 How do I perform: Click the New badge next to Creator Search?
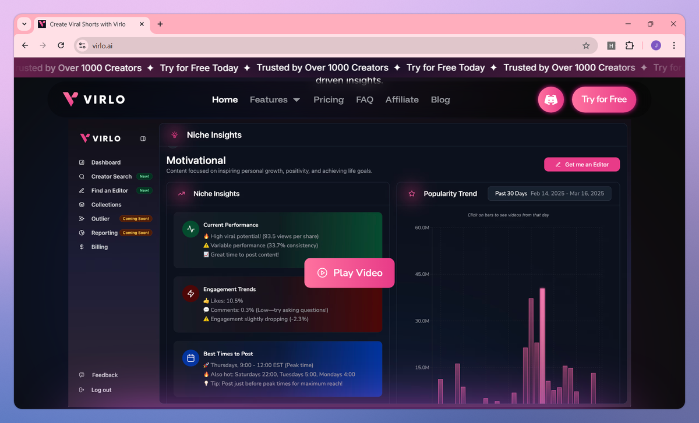[x=144, y=176]
